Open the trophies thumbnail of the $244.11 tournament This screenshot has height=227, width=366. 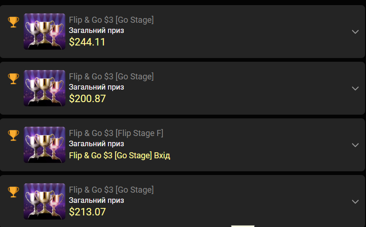(45, 31)
